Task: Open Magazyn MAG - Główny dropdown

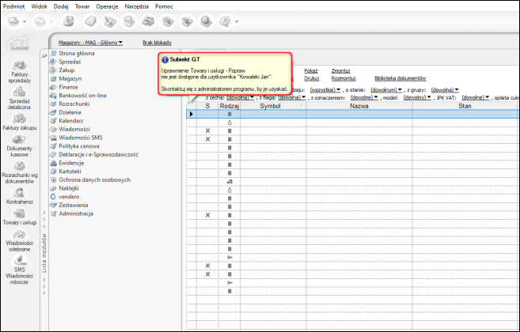Action: [90, 43]
